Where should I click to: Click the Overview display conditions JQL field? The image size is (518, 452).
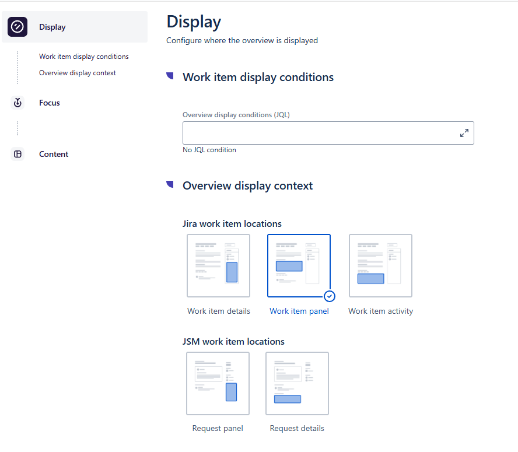pyautogui.click(x=321, y=133)
